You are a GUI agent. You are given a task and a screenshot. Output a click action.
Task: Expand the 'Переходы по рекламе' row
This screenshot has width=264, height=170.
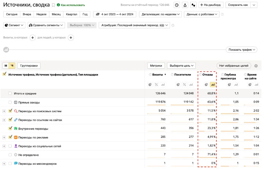pos(4,137)
